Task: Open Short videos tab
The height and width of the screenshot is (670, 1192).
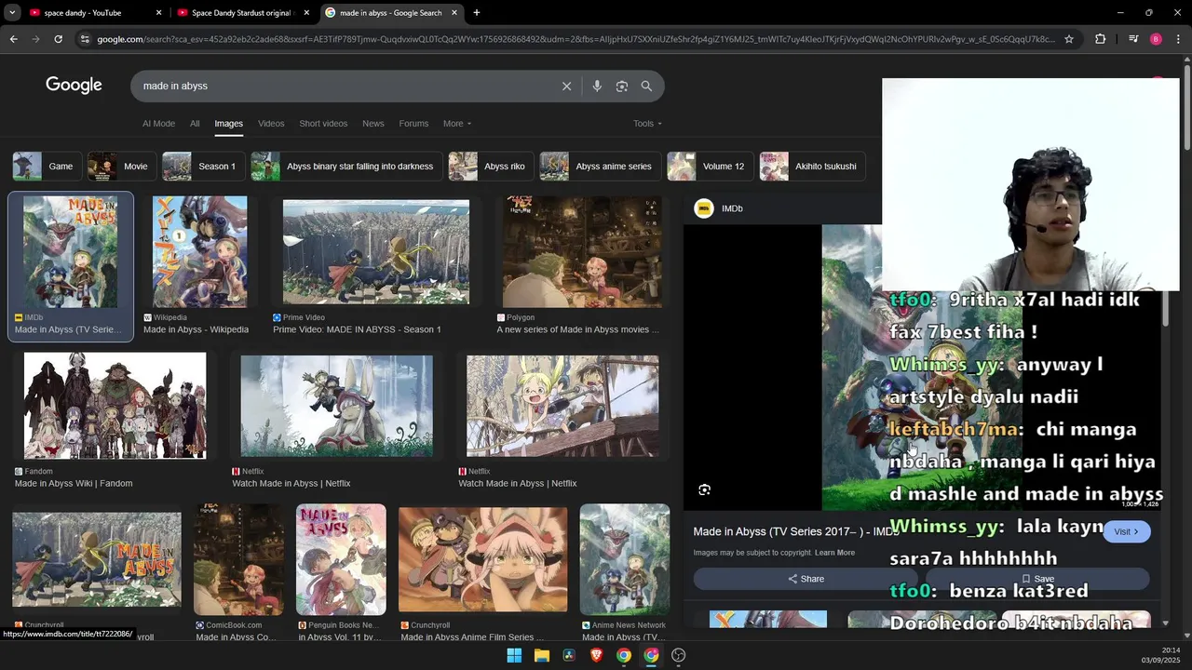Action: pos(323,124)
